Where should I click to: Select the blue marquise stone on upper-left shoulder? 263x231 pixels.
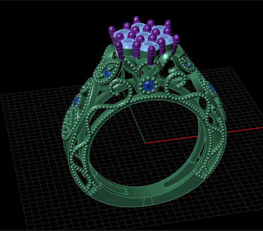[x=107, y=73]
